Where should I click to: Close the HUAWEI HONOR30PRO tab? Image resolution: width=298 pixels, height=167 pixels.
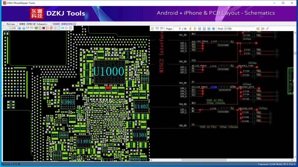(75, 24)
